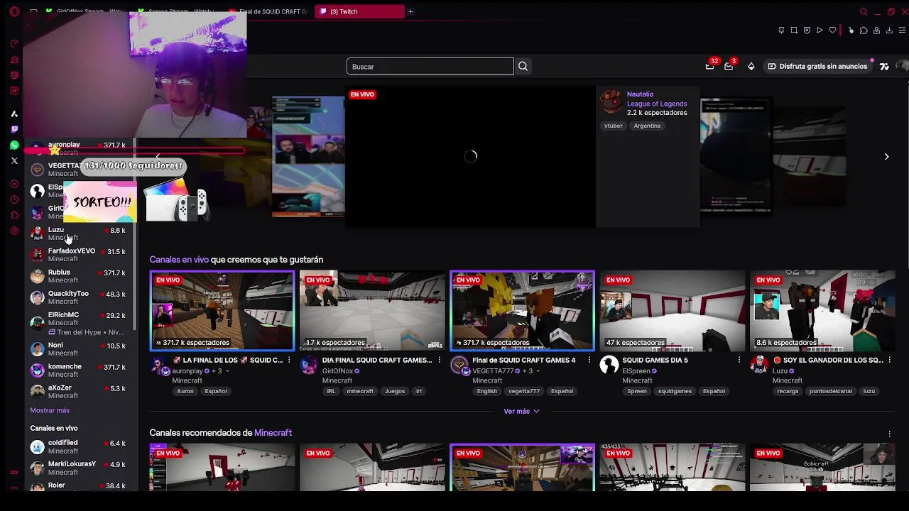This screenshot has width=909, height=511.
Task: Open a new tab with plus button
Action: click(410, 11)
